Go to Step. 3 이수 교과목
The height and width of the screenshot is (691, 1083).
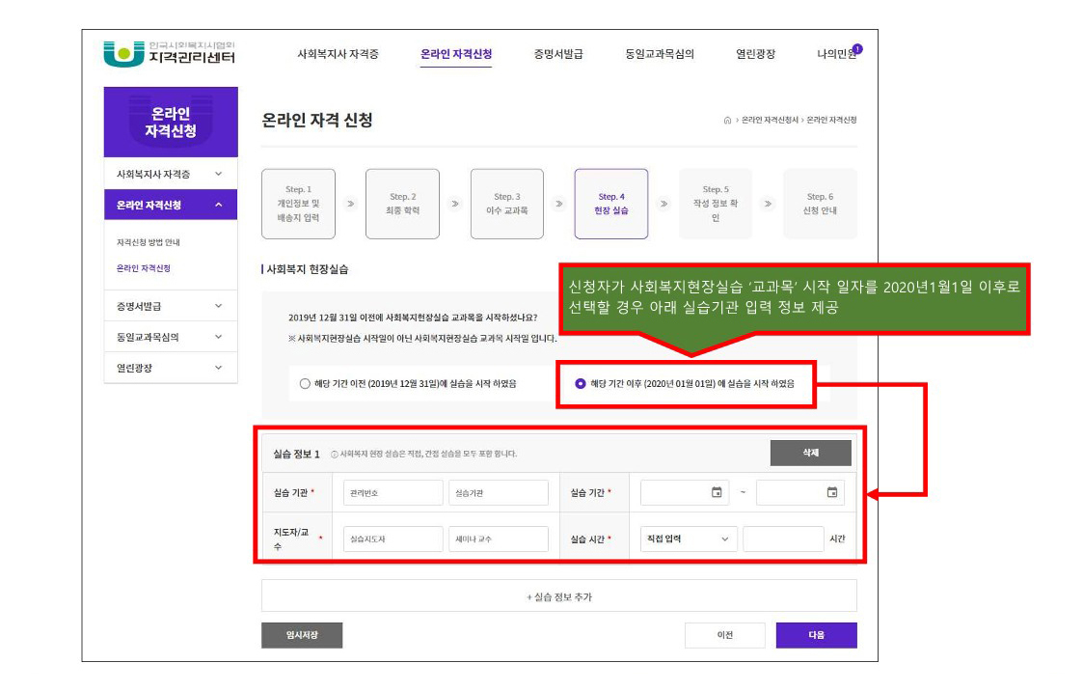507,204
